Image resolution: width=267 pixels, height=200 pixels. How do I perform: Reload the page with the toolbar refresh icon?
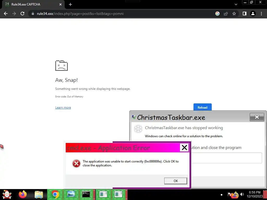pyautogui.click(x=22, y=14)
